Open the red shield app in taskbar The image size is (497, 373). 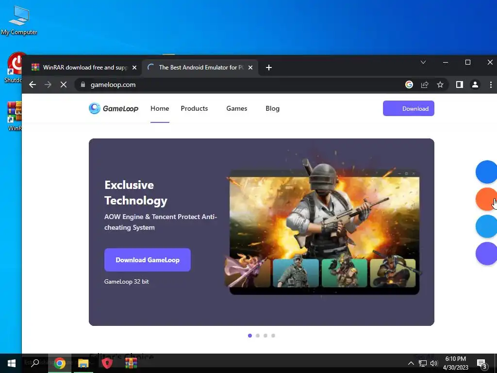click(107, 363)
